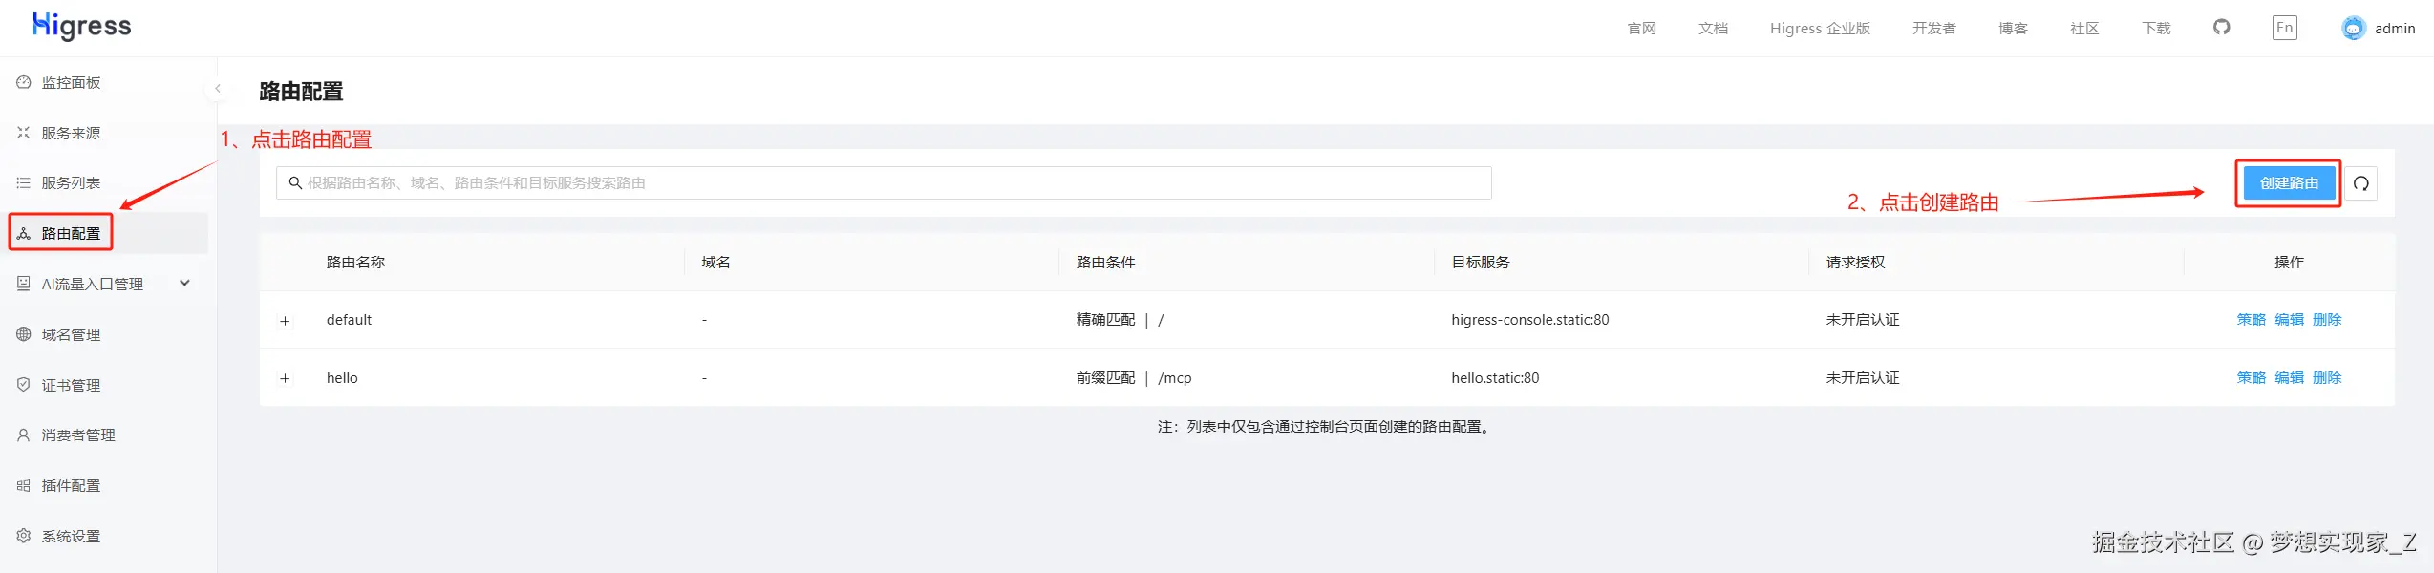Click 删除 for the default route

(x=2327, y=320)
